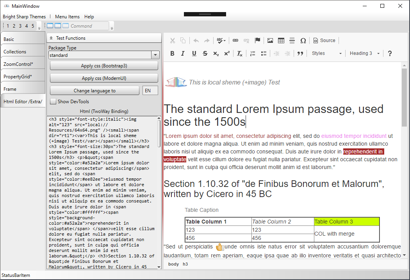Screen dimensions: 410x280
Task: Click Apply css (Bootstrap3) button
Action: pyautogui.click(x=104, y=66)
